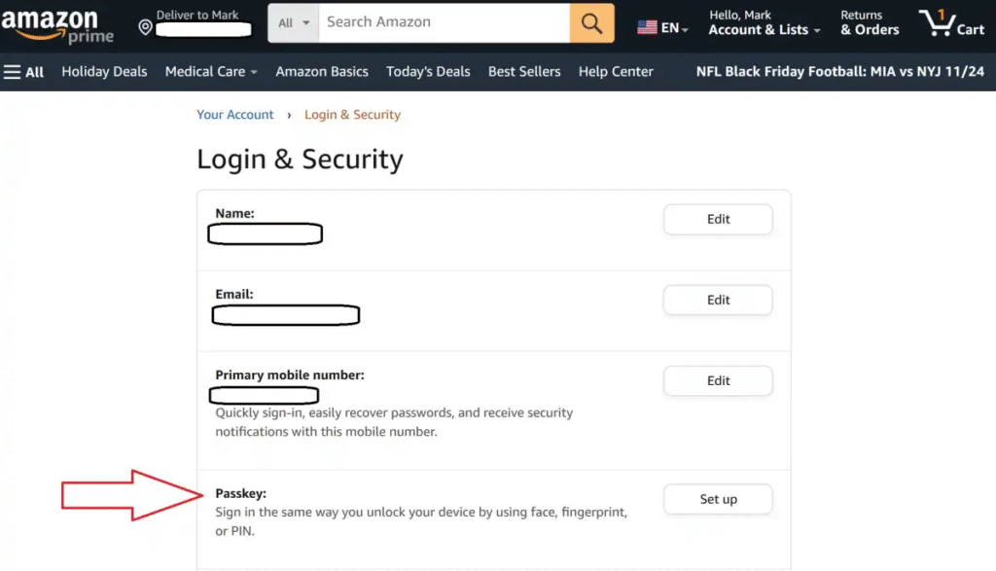The height and width of the screenshot is (571, 996).
Task: Set up a Passkey
Action: tap(718, 500)
